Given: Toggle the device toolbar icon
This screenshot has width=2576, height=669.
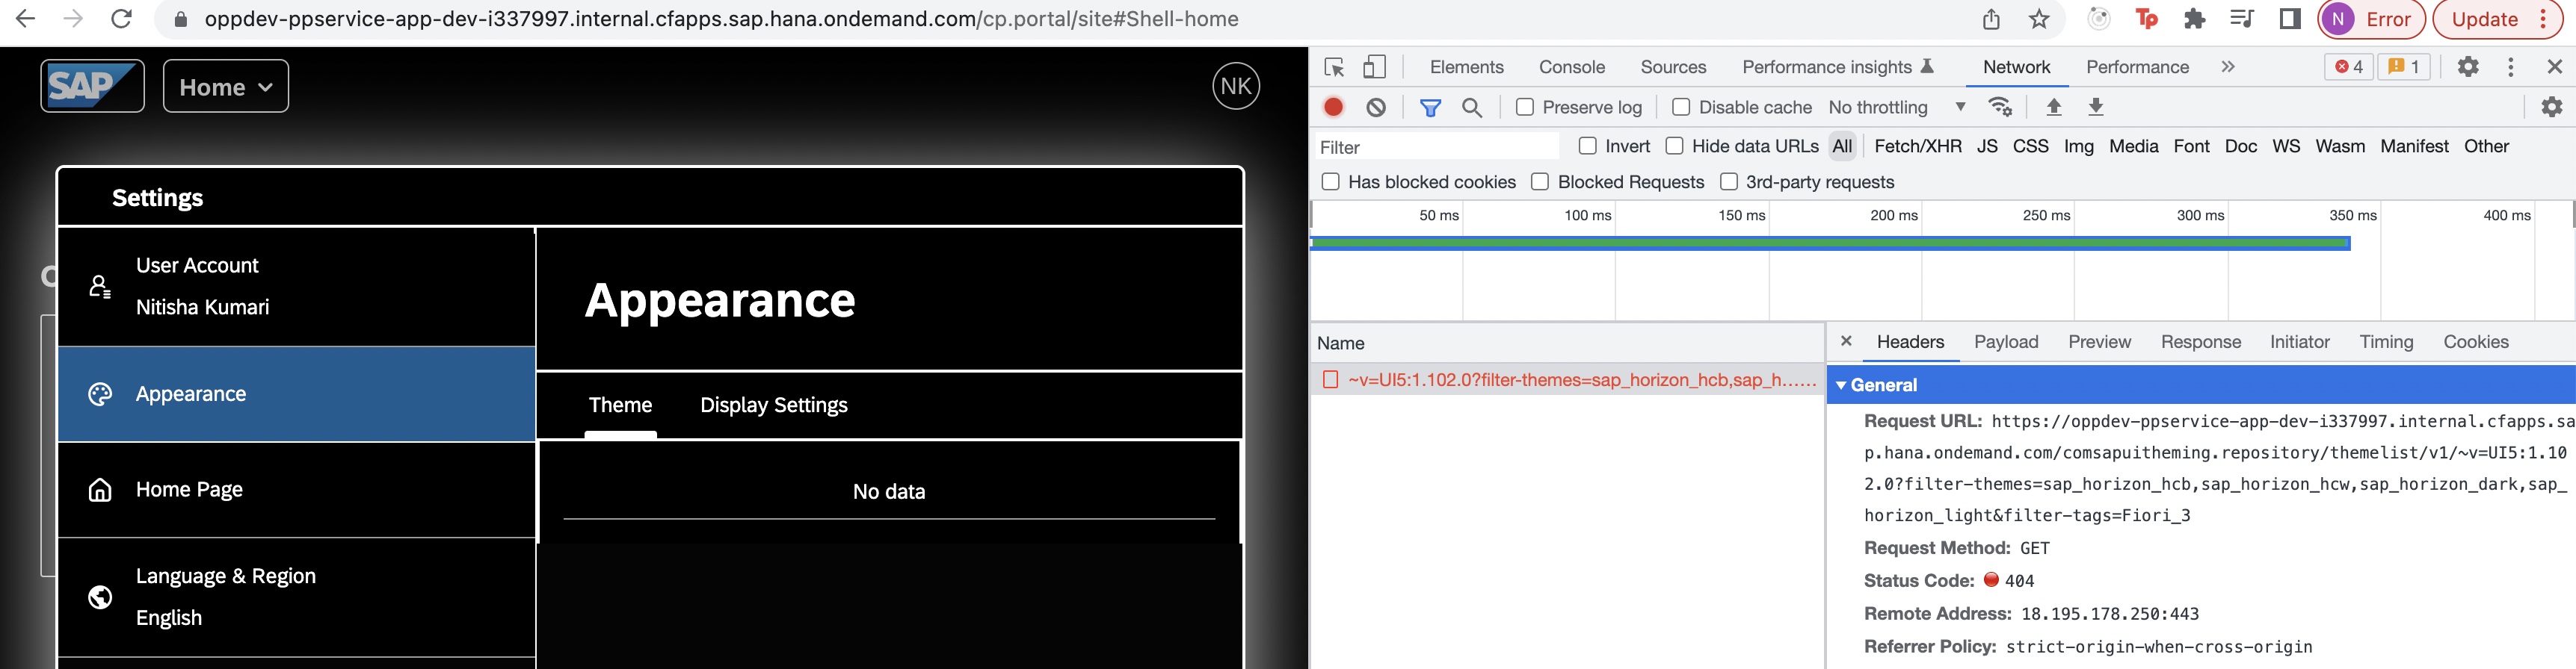Looking at the screenshot, I should (x=1375, y=67).
